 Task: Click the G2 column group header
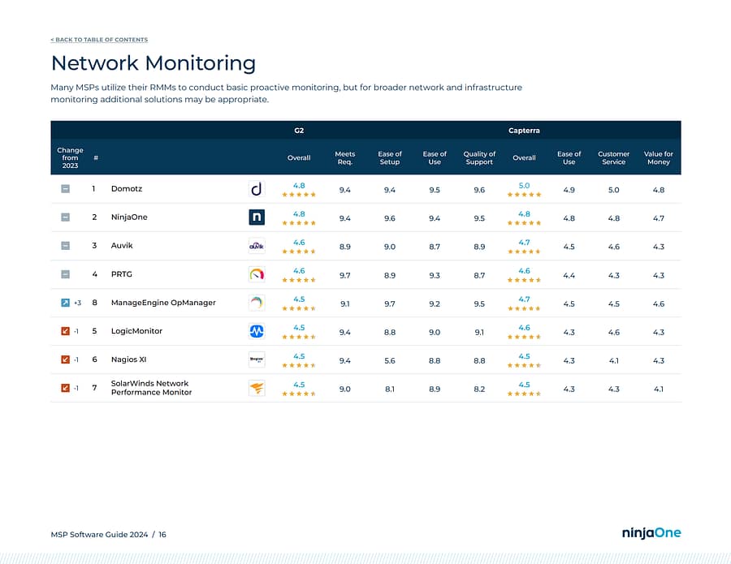click(x=299, y=130)
